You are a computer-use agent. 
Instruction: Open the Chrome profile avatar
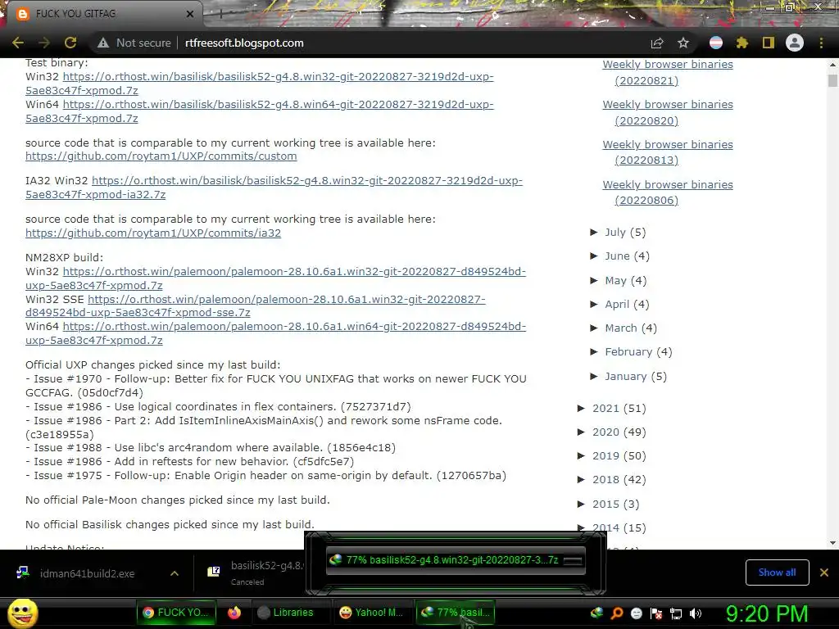[795, 43]
